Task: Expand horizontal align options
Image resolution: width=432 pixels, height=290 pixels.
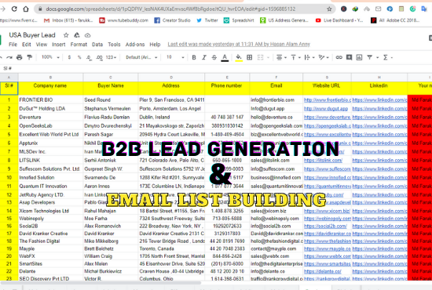Action: pyautogui.click(x=285, y=58)
